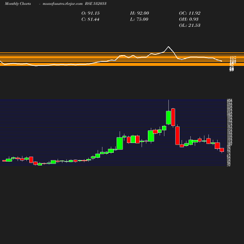Select the close value 'C: 81.44'
Viewport: 244px width, 244px height.
pos(90,19)
